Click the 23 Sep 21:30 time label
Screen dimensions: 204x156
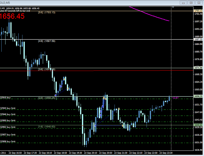tap(121, 153)
